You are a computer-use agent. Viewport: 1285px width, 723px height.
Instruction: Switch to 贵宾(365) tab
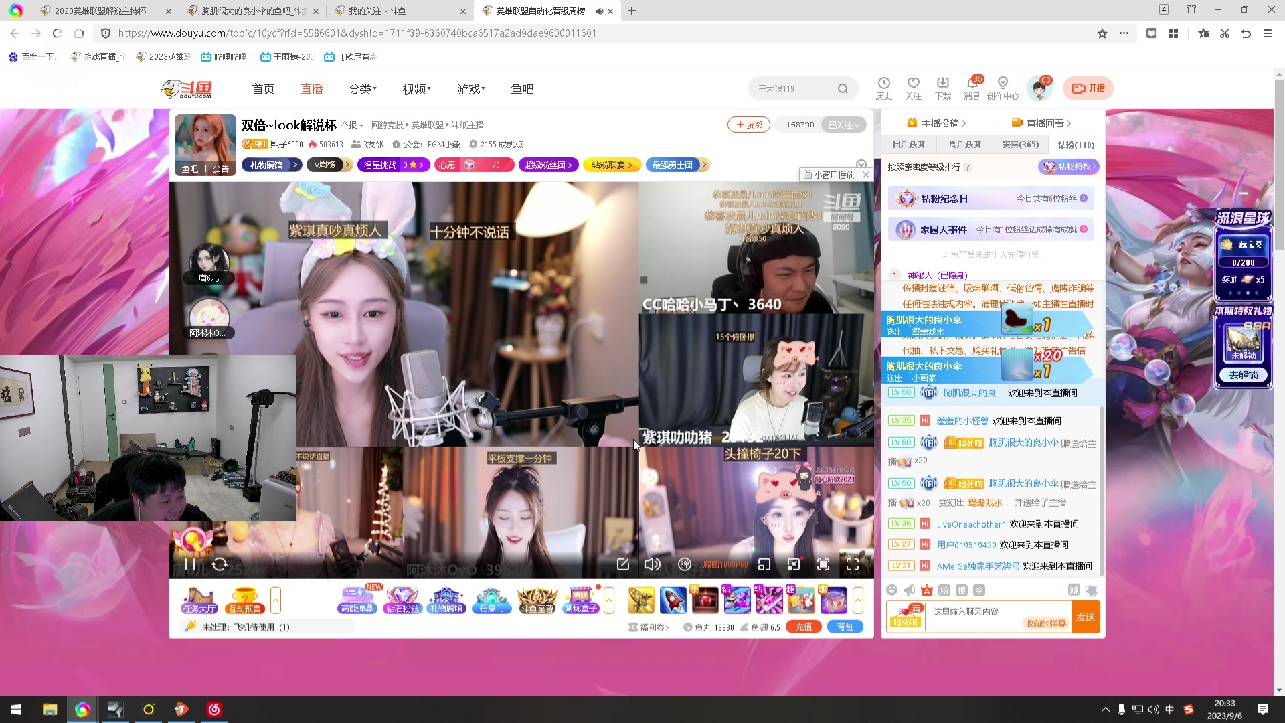1021,145
